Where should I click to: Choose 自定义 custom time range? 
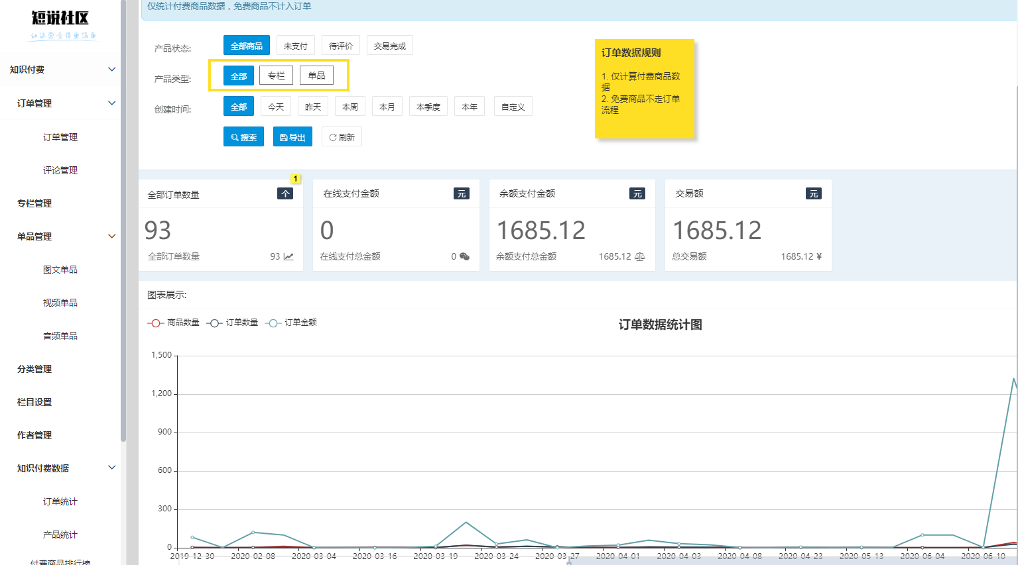(x=513, y=107)
